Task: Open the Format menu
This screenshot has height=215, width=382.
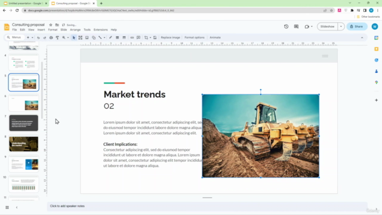Action: click(53, 30)
